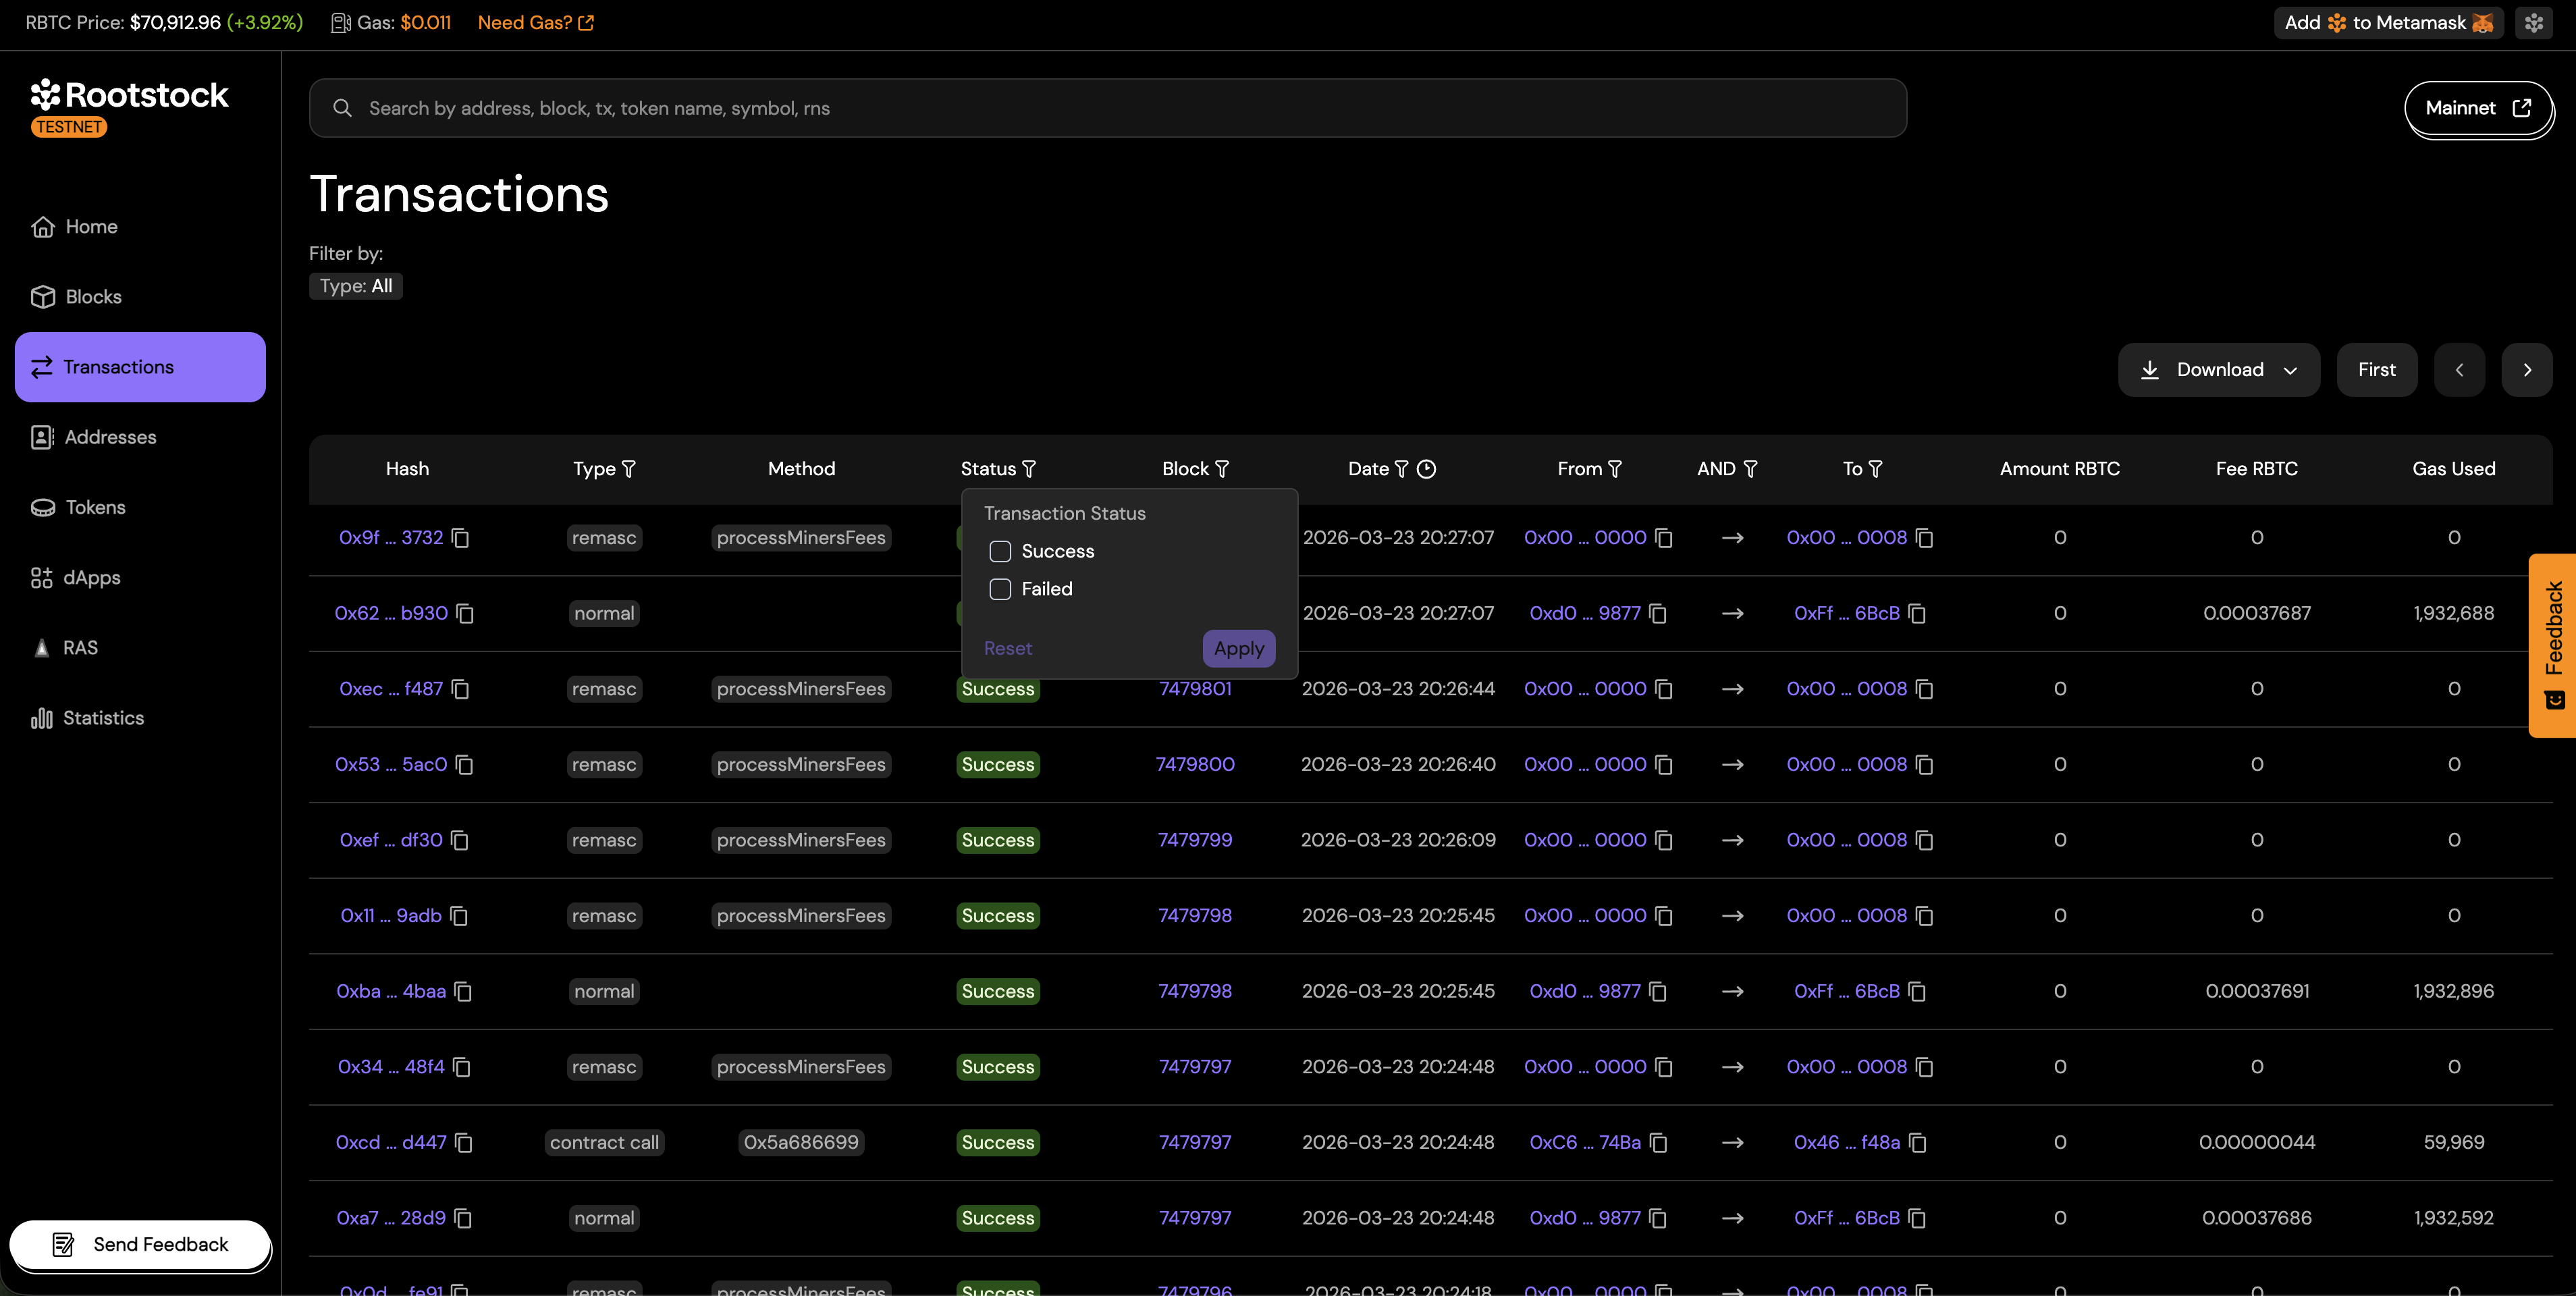The image size is (2576, 1296).
Task: Select the dApps sidebar icon
Action: [42, 577]
